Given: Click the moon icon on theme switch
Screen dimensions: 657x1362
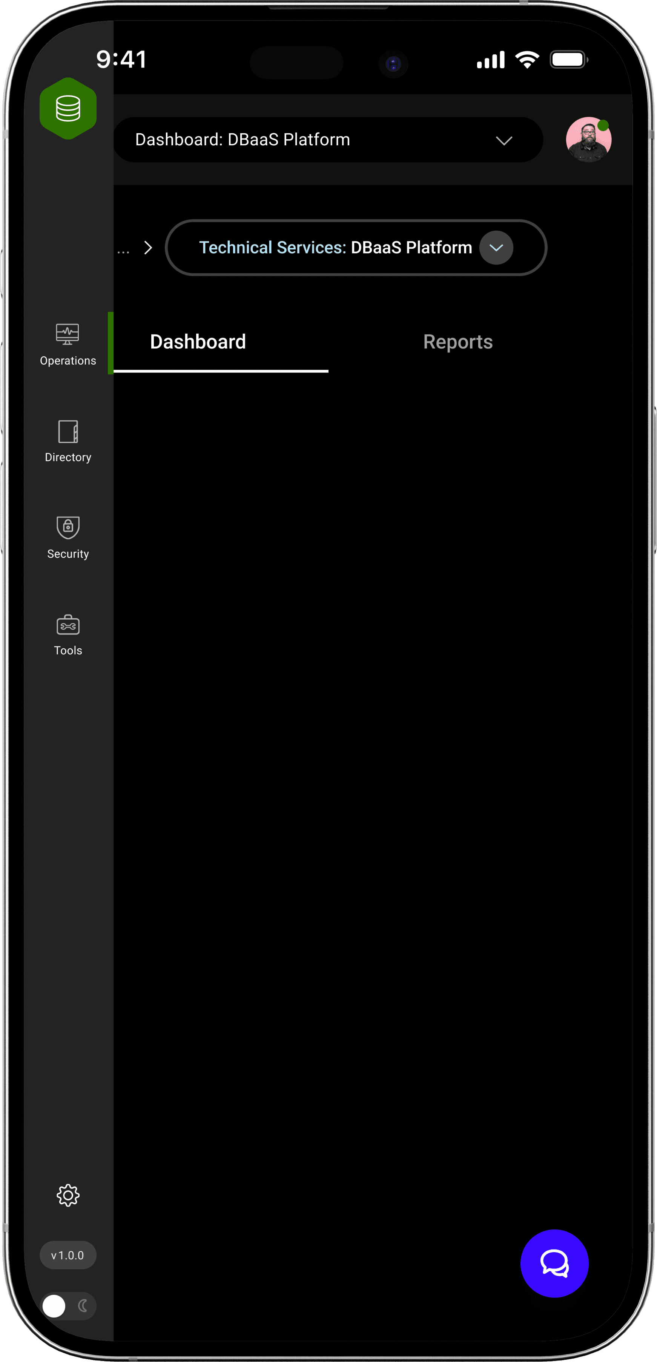Looking at the screenshot, I should point(83,1306).
